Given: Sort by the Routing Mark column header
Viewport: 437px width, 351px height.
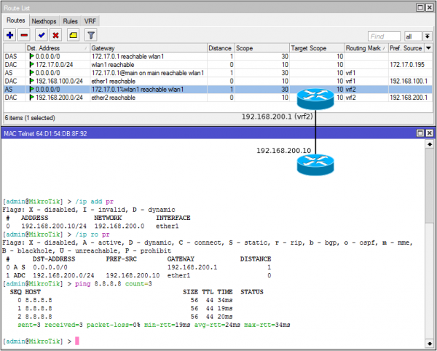Looking at the screenshot, I should [x=366, y=48].
